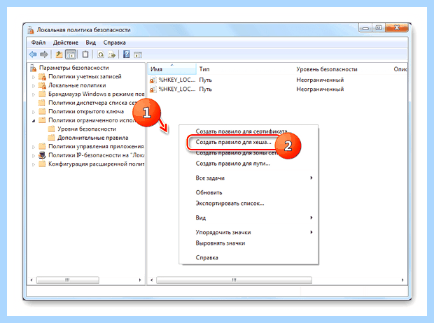Collapse Политики ограниченного использования node
The image size is (434, 323).
click(34, 120)
